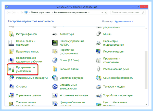Click the Back navigation arrow
Image resolution: width=153 pixels, height=111 pixels.
9,13
